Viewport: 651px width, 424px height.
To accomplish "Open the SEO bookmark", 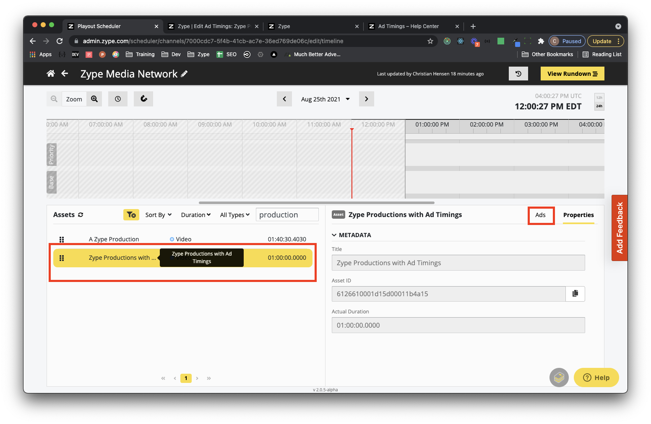I will tap(227, 54).
